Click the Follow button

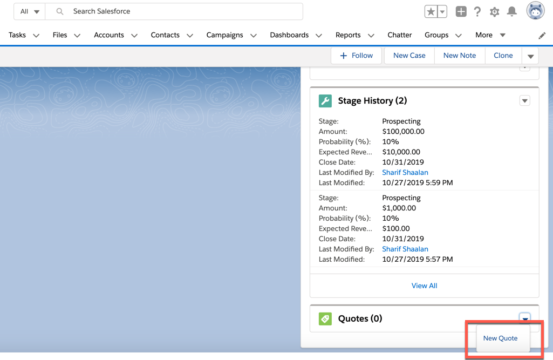(356, 56)
